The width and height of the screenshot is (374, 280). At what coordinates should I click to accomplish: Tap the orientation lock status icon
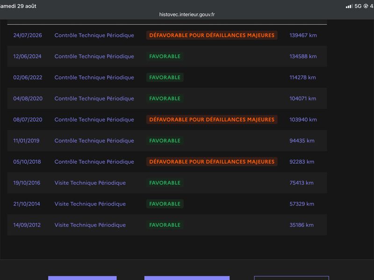pos(366,6)
